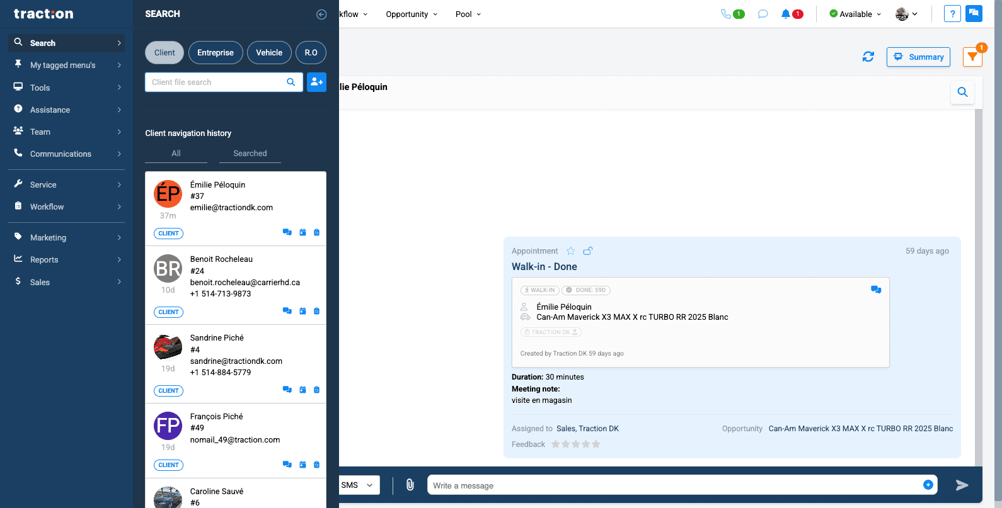This screenshot has width=1002, height=508.
Task: Click the Summary button
Action: pyautogui.click(x=918, y=57)
